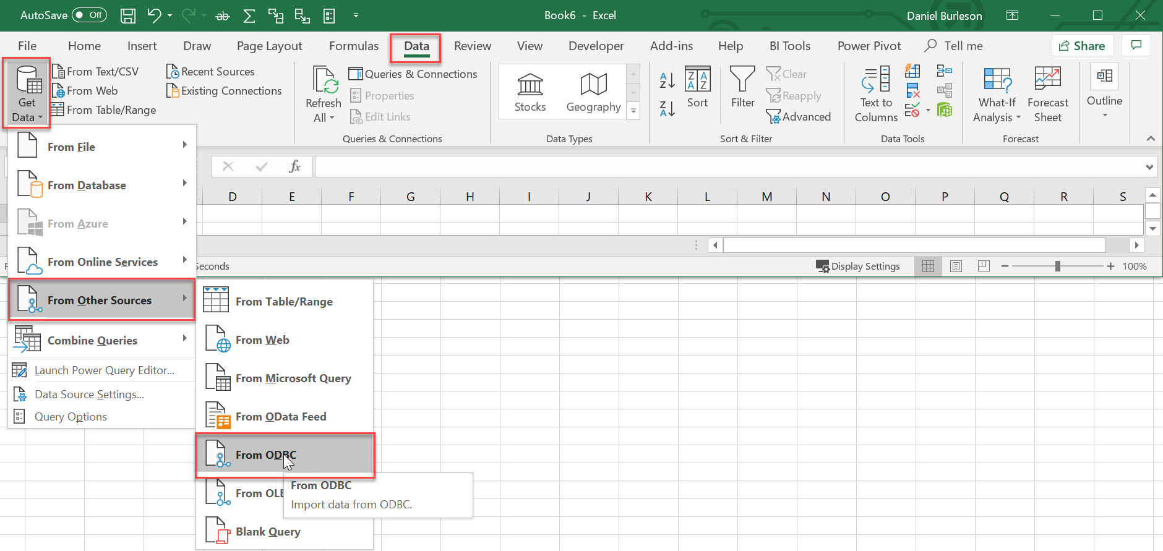This screenshot has height=551, width=1163.
Task: Toggle Queries & Connections pane
Action: point(413,74)
